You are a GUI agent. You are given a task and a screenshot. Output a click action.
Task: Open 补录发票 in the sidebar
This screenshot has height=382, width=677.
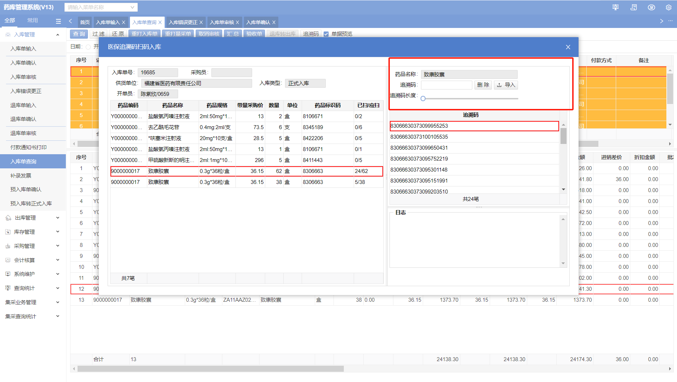(x=21, y=176)
